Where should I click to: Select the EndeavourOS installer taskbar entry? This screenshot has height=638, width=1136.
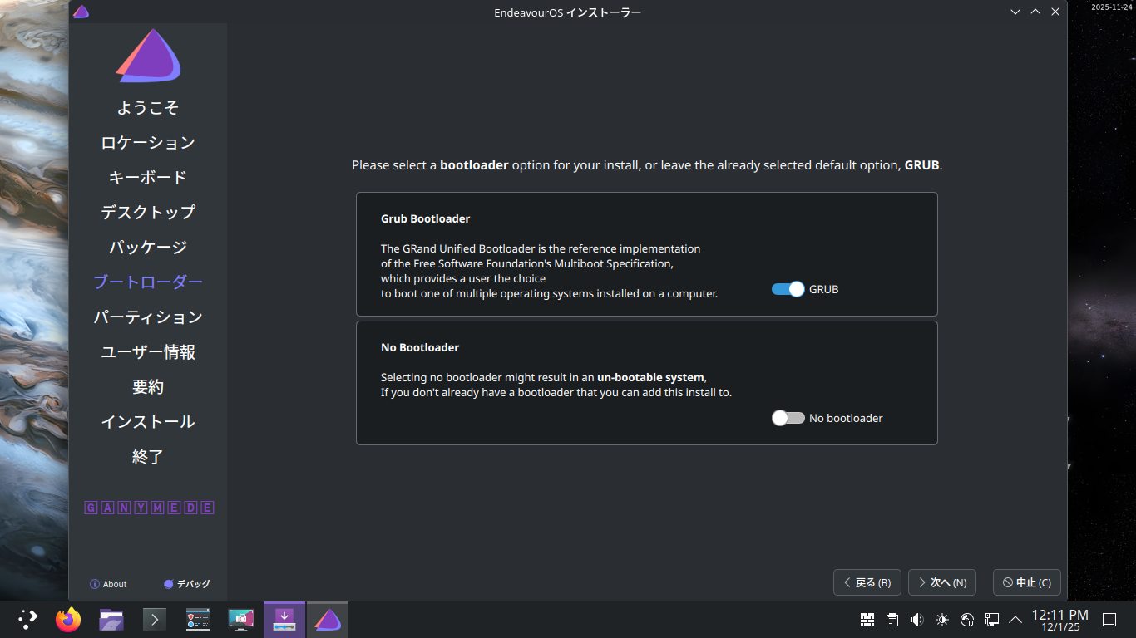pos(328,620)
